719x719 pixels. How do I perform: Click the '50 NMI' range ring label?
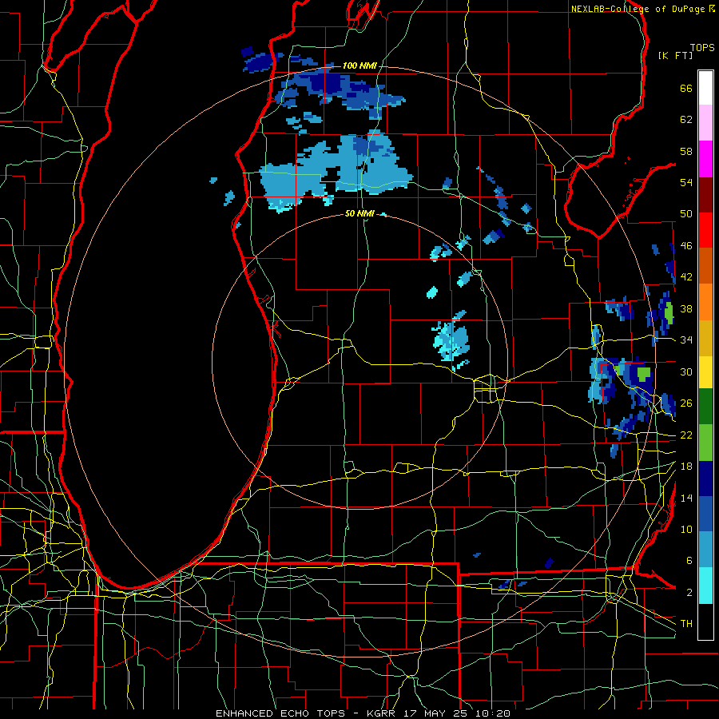click(x=359, y=214)
